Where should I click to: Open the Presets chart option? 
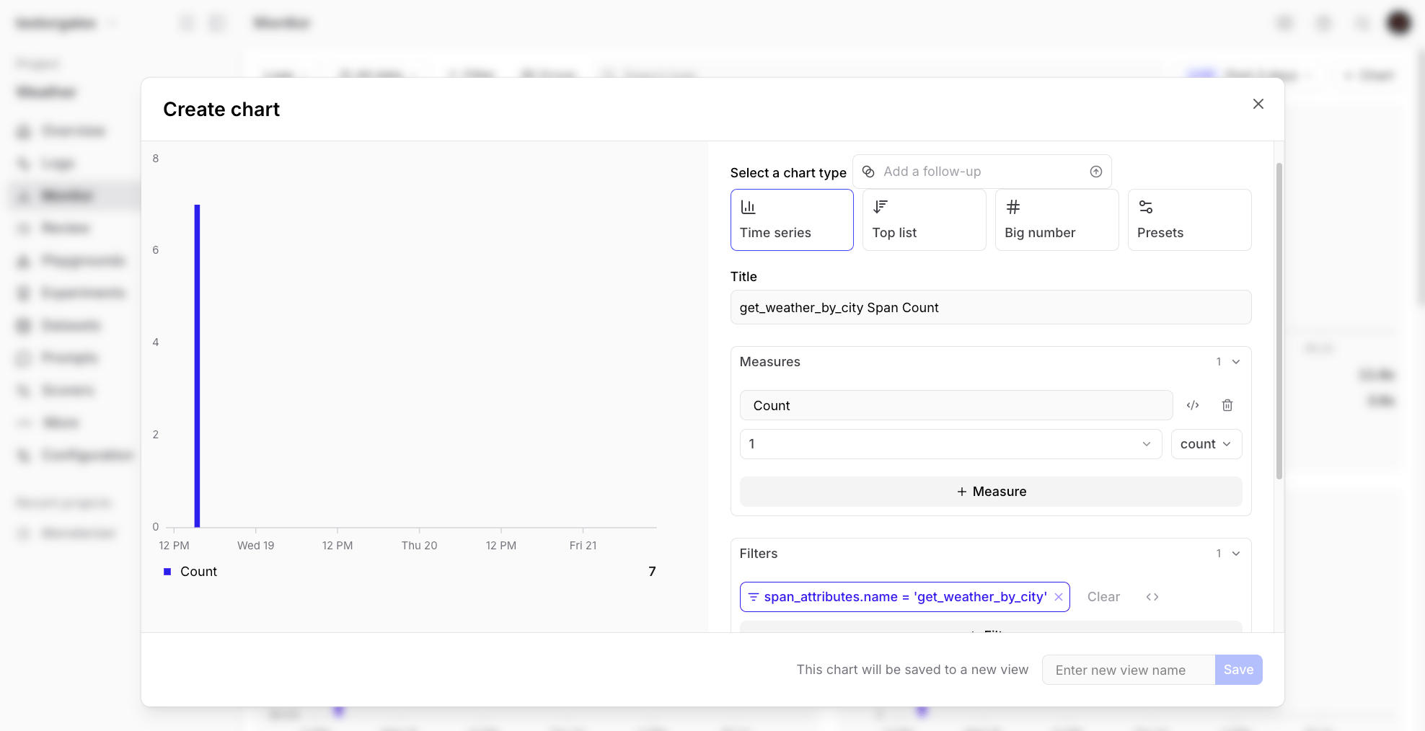tap(1189, 220)
